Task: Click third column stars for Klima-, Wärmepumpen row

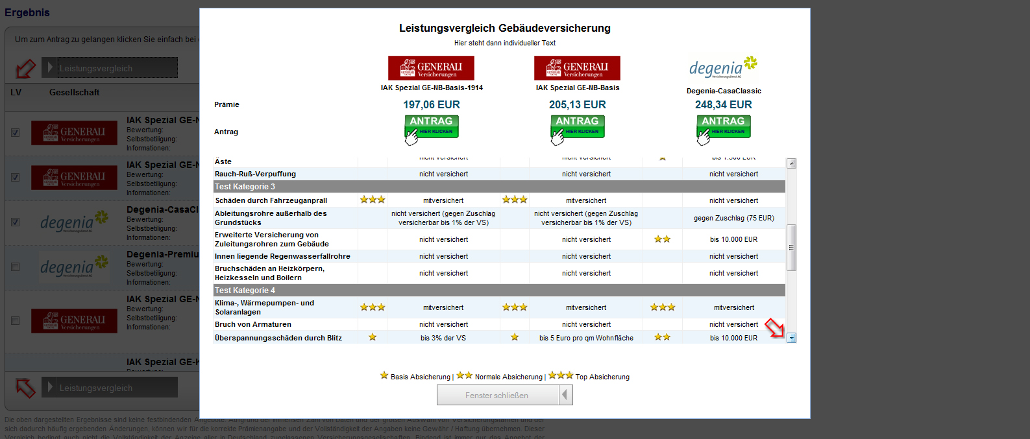Action: (662, 307)
